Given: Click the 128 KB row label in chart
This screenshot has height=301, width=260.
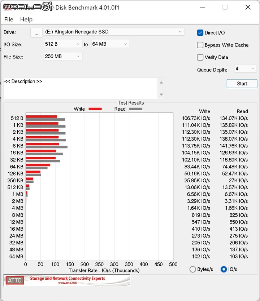Looking at the screenshot, I should pos(16,173).
